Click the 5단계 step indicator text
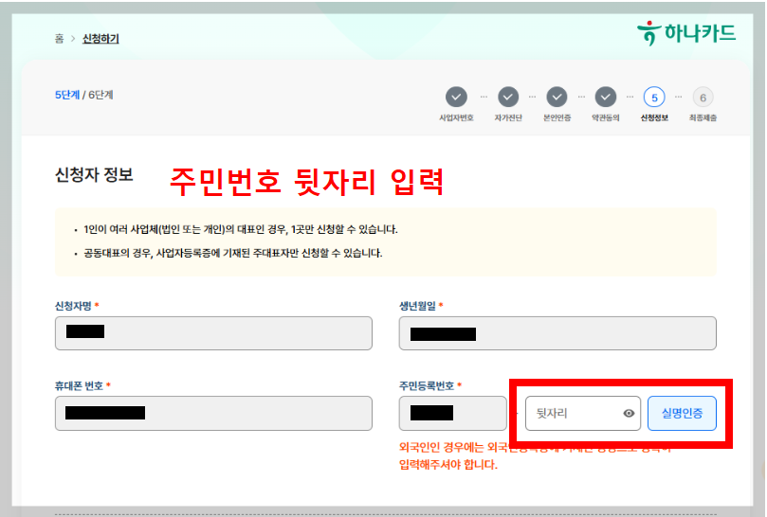Viewport: 767px width, 517px height. click(x=67, y=95)
